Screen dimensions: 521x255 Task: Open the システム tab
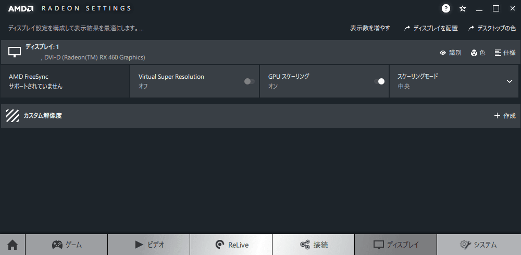479,245
